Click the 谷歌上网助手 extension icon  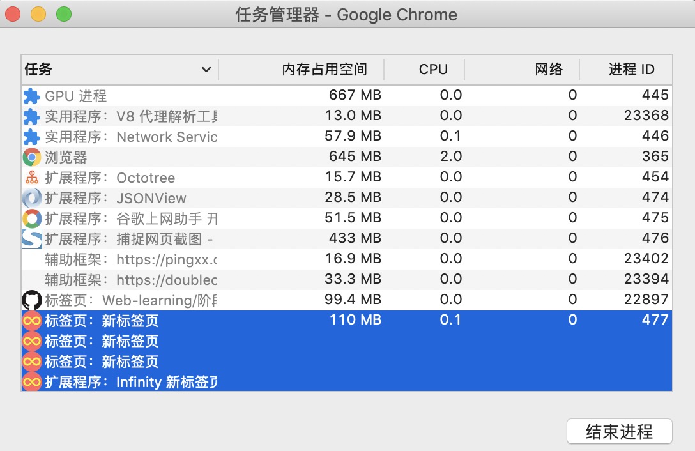31,218
